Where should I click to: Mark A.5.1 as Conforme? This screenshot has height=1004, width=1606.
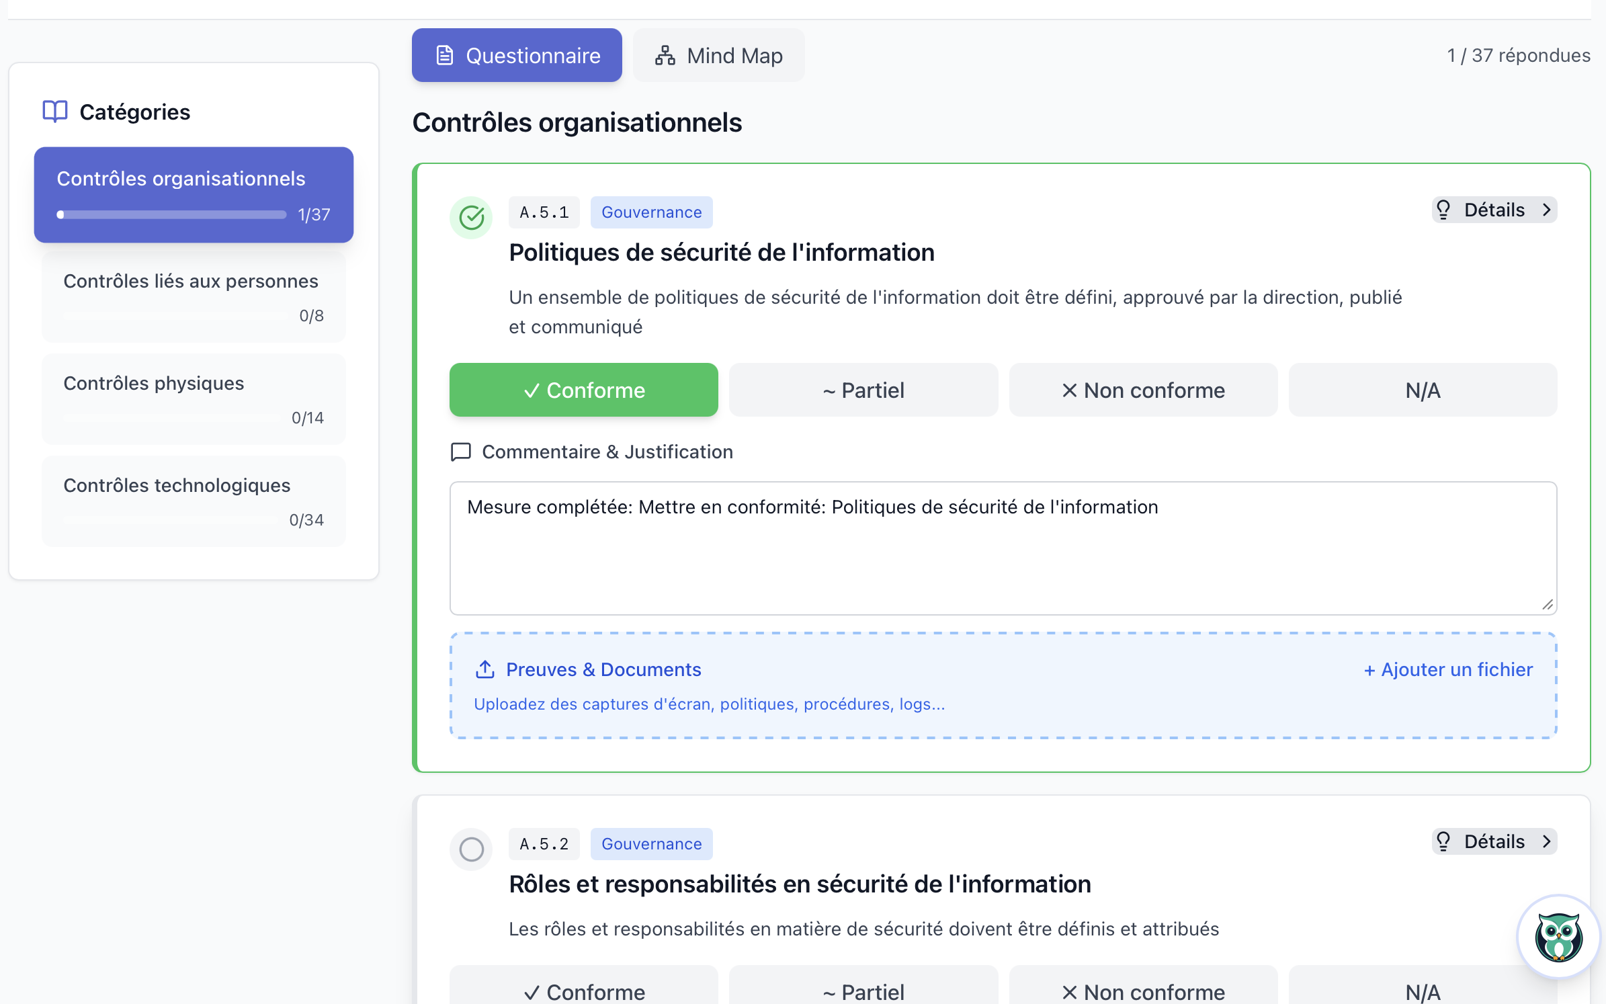(584, 390)
